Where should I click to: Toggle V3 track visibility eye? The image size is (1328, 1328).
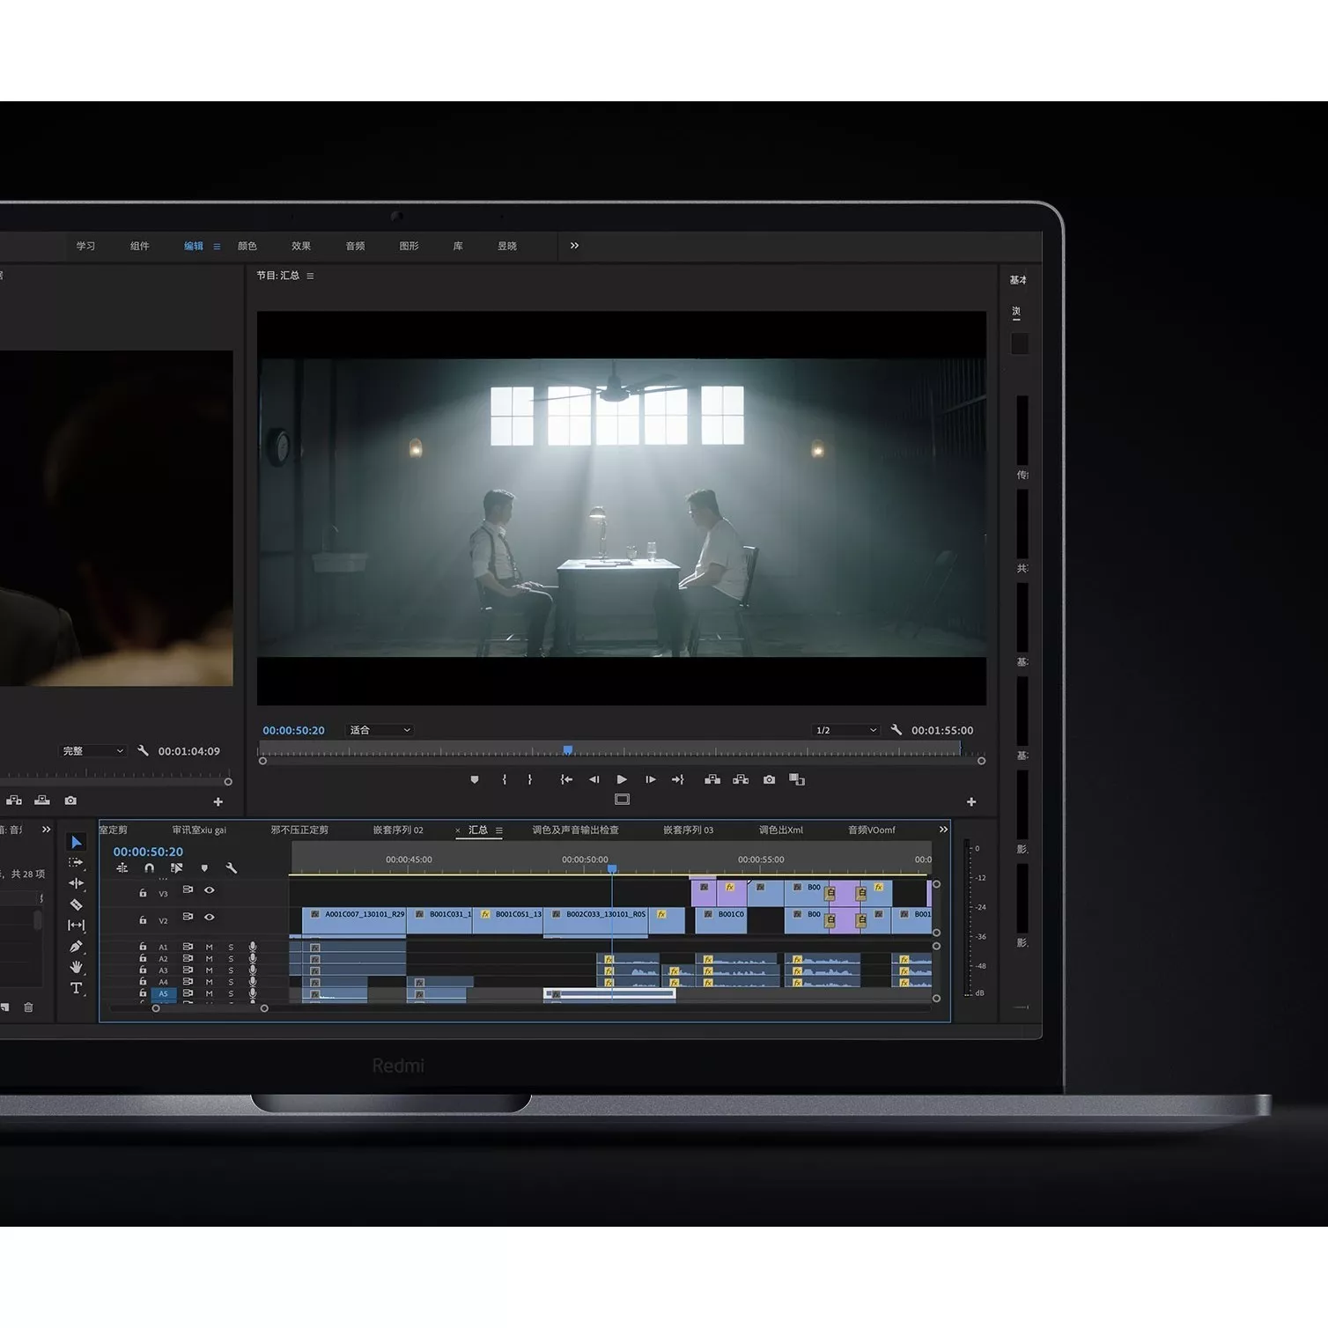(x=210, y=890)
